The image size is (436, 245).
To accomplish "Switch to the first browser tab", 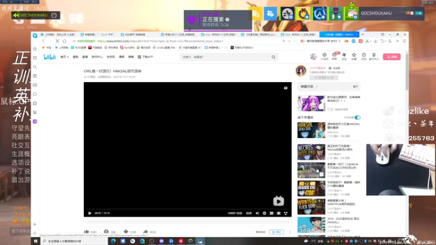I will 58,34.
